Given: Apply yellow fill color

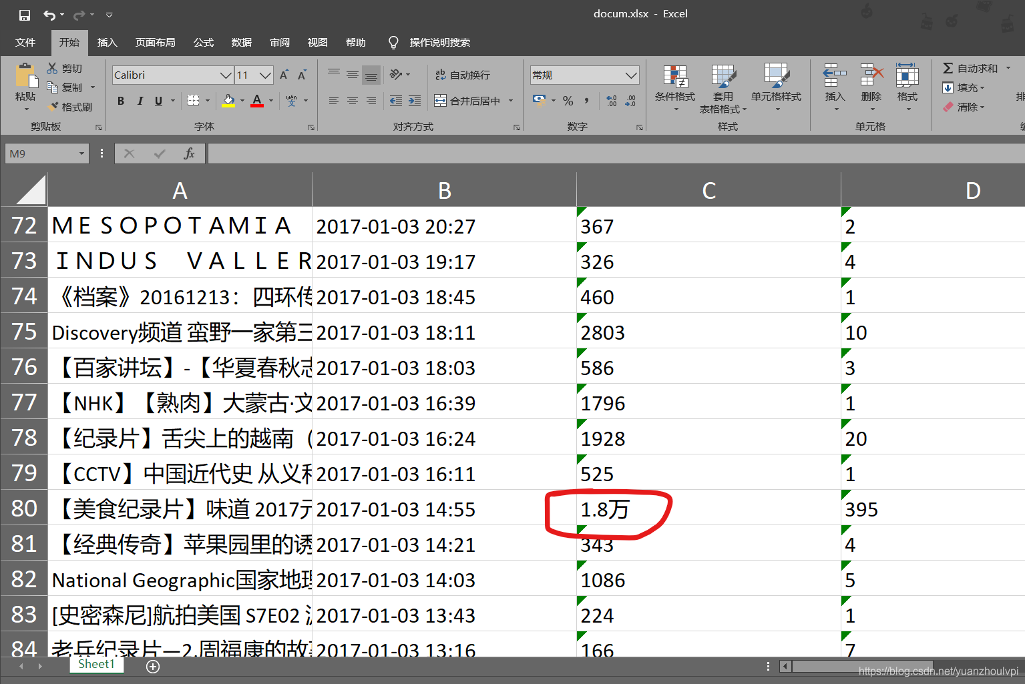Looking at the screenshot, I should click(228, 101).
